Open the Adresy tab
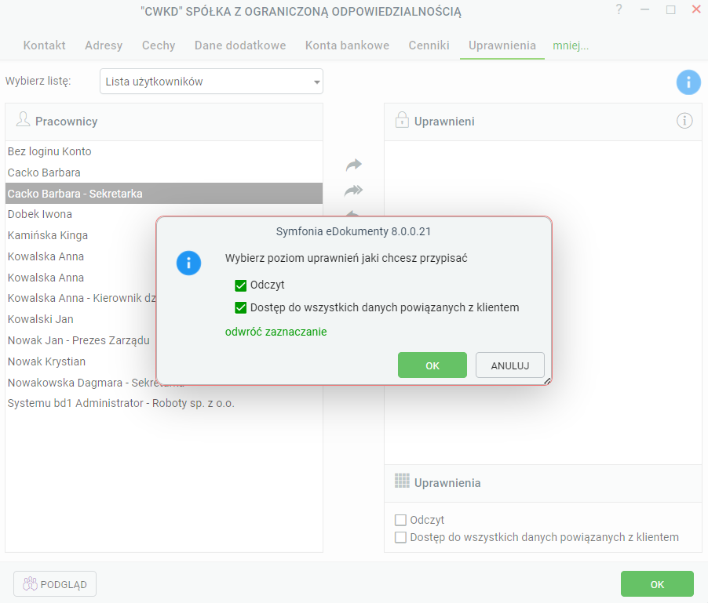 pos(104,45)
